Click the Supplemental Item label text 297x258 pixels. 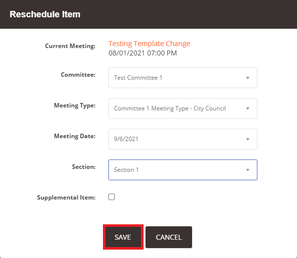(66, 198)
